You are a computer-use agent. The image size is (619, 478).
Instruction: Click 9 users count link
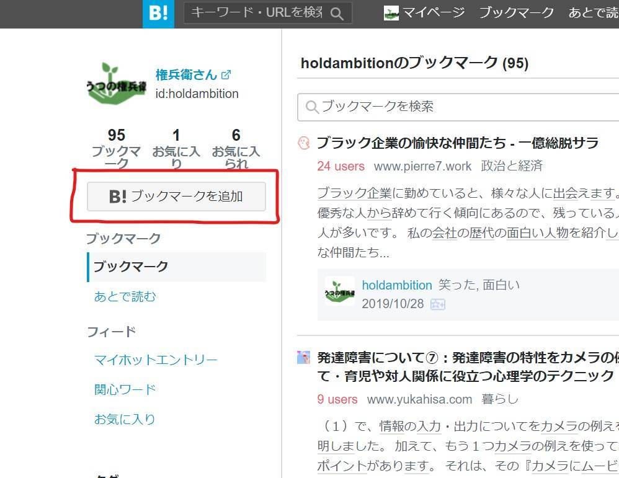(337, 399)
